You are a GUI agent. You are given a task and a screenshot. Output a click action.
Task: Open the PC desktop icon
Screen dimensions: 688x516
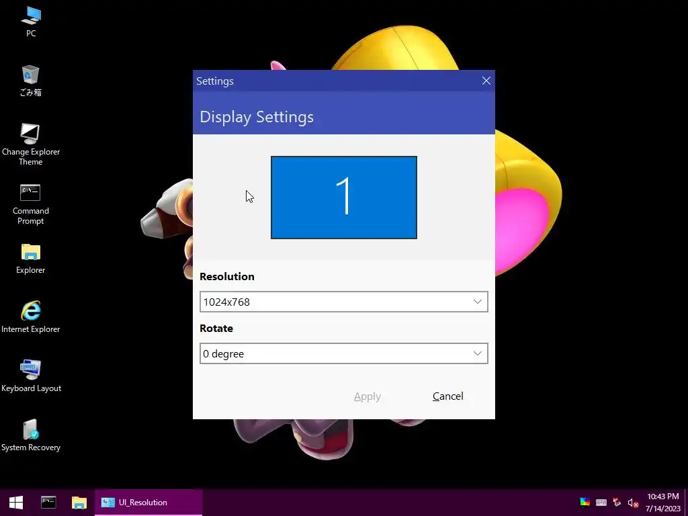(x=31, y=21)
